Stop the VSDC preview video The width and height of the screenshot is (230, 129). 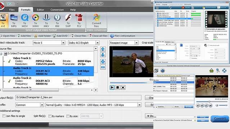click(x=117, y=87)
